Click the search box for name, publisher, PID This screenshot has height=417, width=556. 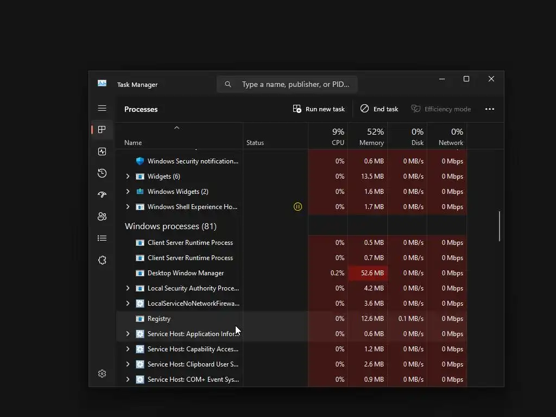[287, 84]
